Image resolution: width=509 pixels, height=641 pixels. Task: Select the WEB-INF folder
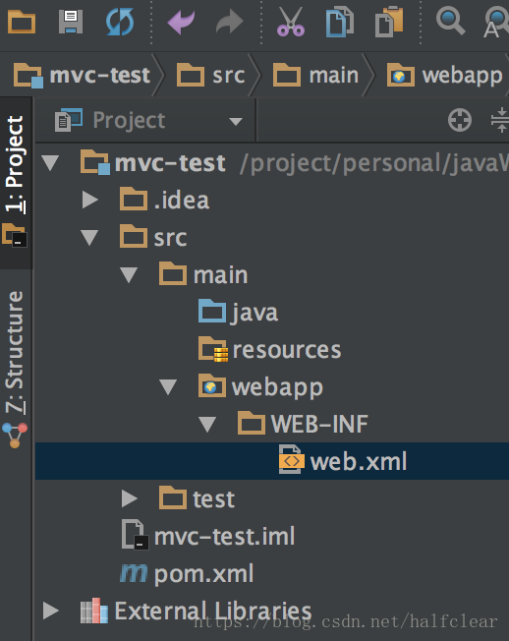[303, 424]
